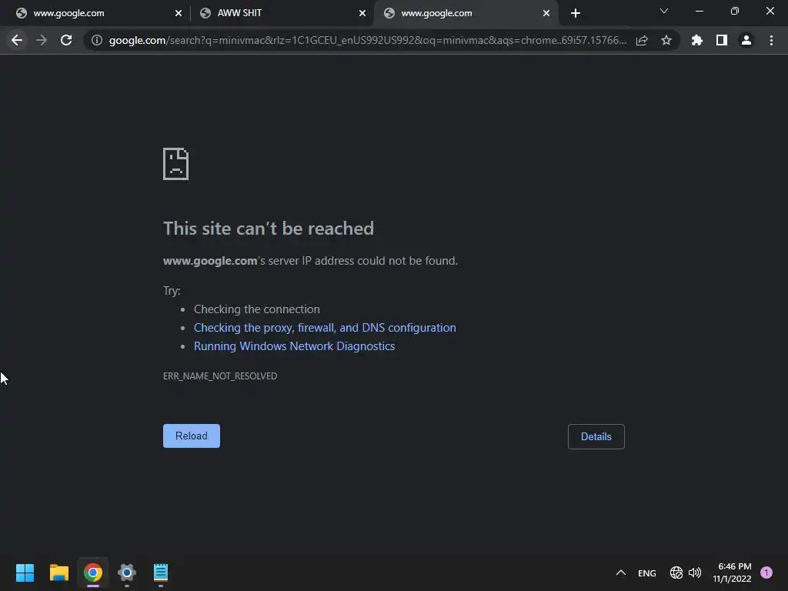Open network globe icon in tray
The width and height of the screenshot is (788, 591).
click(676, 573)
